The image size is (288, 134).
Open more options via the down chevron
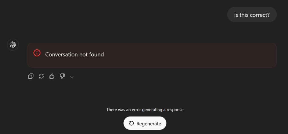coord(72,77)
